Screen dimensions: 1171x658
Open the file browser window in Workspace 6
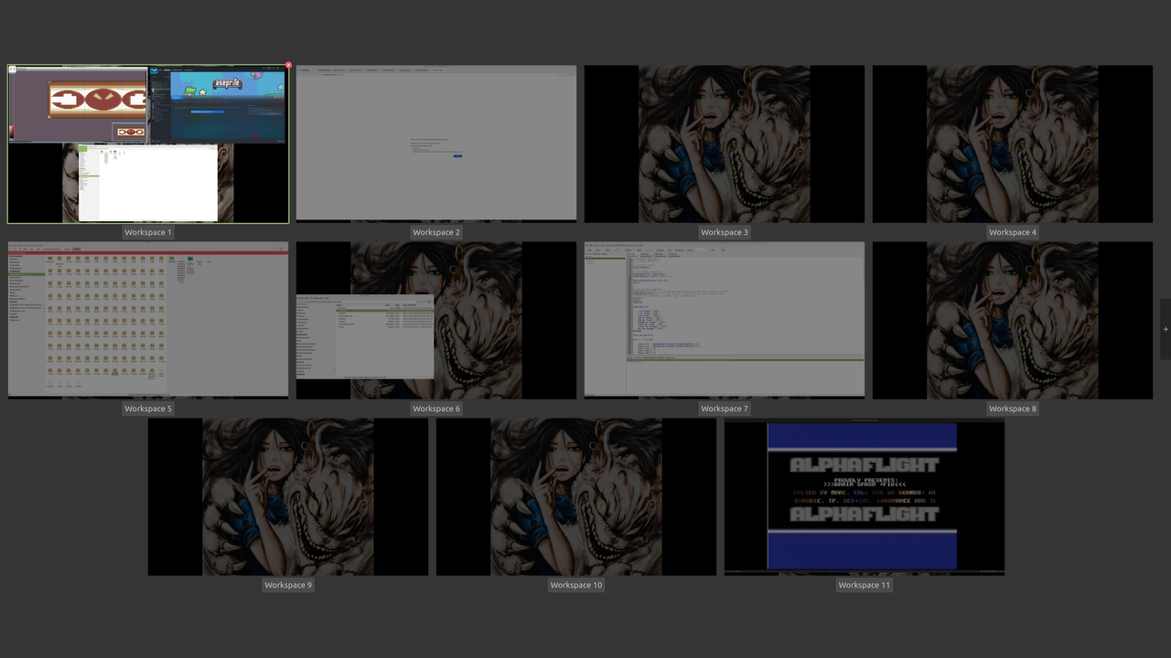point(365,336)
